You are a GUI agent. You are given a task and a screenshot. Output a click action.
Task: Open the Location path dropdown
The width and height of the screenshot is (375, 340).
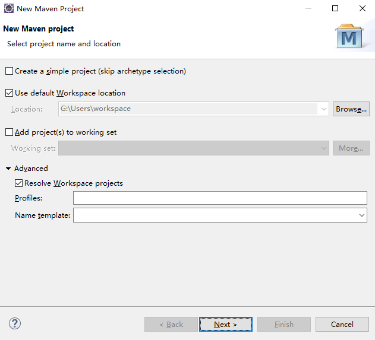pos(323,109)
